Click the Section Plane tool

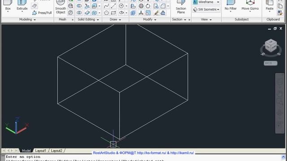(181, 7)
